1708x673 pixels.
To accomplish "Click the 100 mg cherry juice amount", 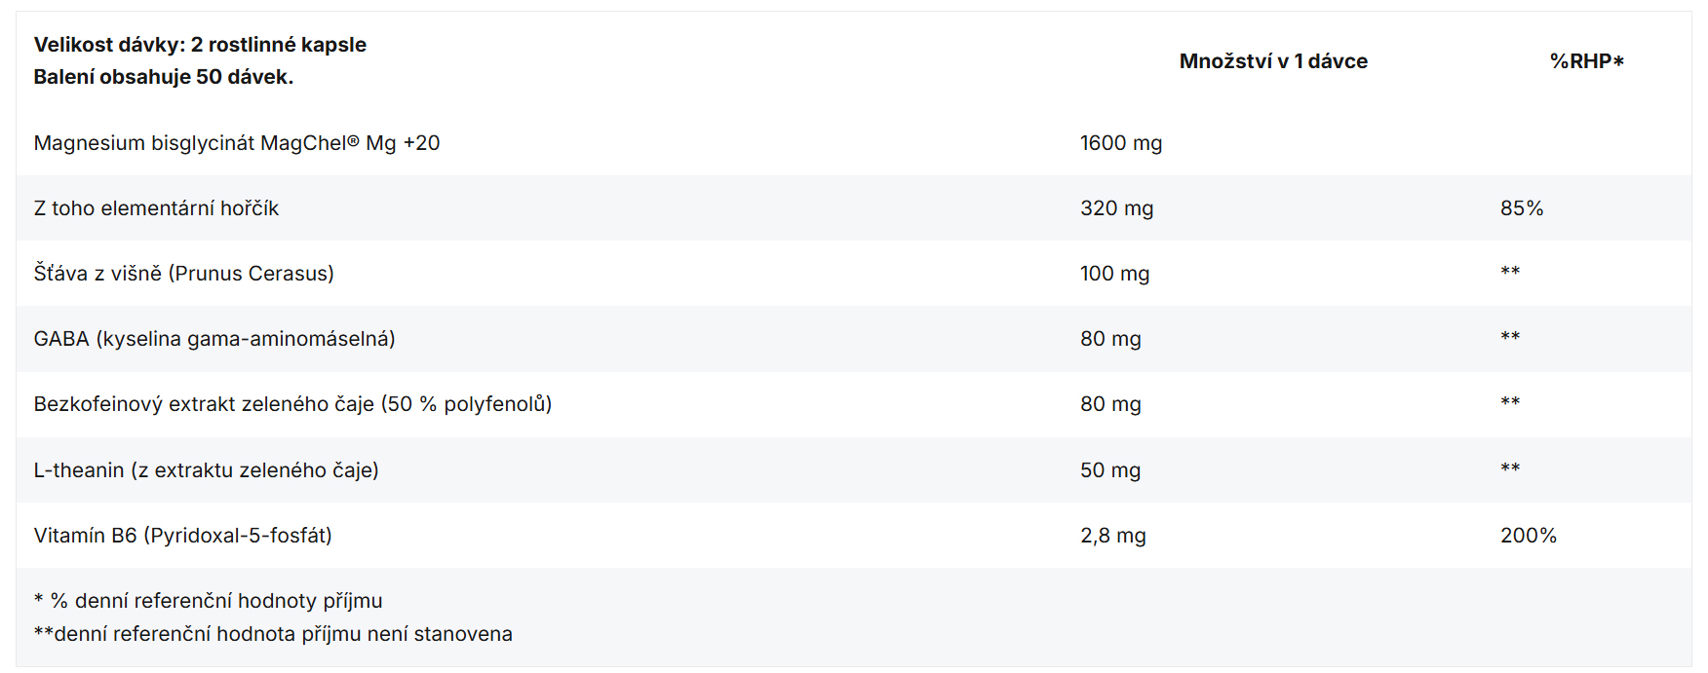I will [x=1114, y=274].
